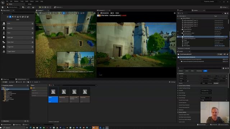Open the Selection Mode dropdown

(x=13, y=7)
